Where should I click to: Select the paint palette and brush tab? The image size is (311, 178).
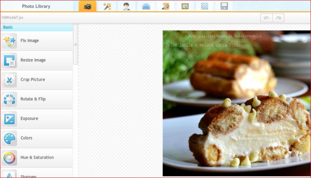tap(165, 6)
